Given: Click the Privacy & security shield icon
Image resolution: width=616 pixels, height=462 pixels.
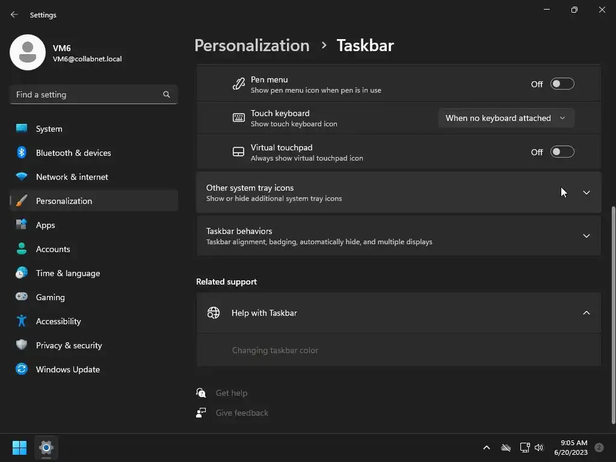Looking at the screenshot, I should [x=22, y=345].
